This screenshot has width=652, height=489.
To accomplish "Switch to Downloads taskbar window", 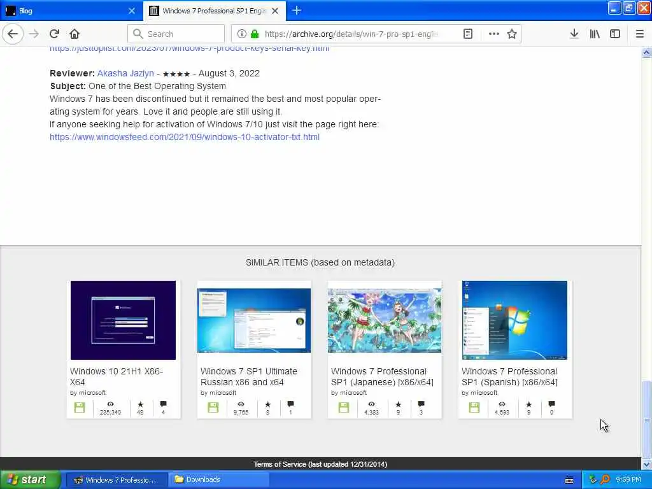I will (219, 480).
